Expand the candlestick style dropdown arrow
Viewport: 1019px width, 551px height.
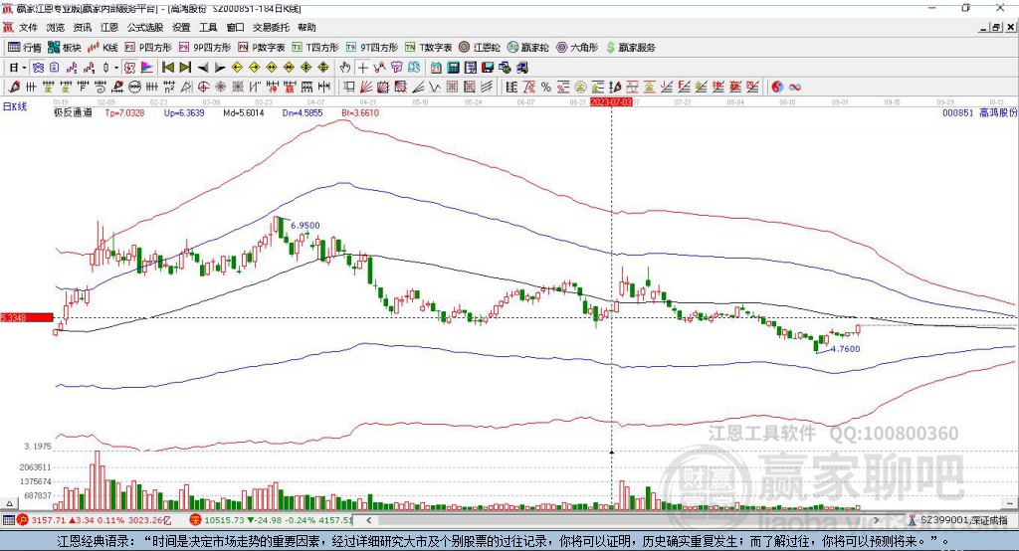click(x=116, y=68)
